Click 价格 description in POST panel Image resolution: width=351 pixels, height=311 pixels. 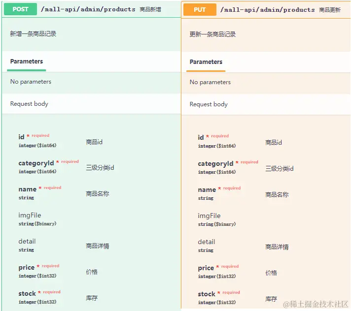[92, 272]
